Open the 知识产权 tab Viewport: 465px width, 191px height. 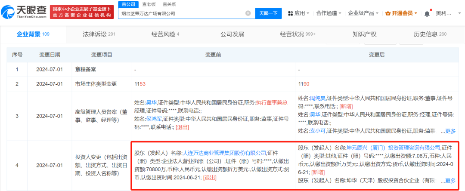[x=365, y=34]
